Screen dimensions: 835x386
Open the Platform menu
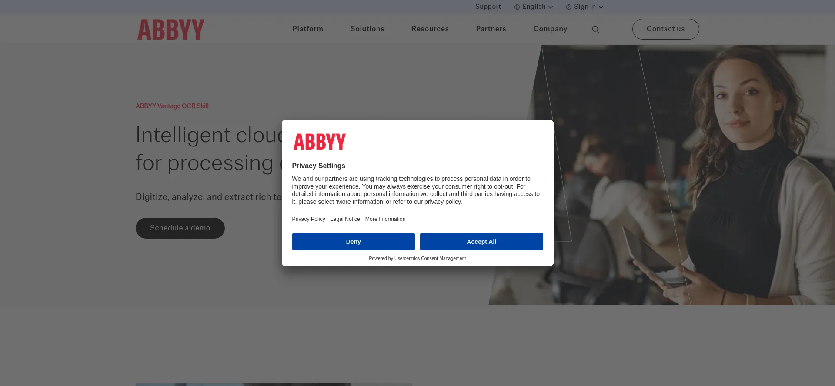coord(307,29)
